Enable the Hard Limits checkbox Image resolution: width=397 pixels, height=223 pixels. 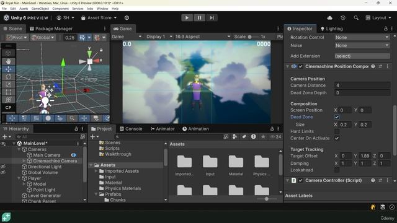pos(337,131)
